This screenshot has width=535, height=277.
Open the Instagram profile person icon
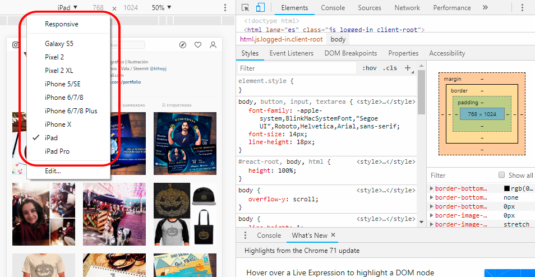(x=213, y=45)
